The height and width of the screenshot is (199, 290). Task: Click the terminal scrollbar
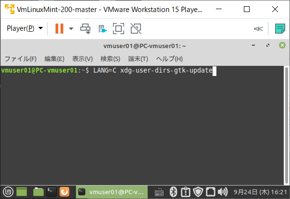[x=287, y=125]
